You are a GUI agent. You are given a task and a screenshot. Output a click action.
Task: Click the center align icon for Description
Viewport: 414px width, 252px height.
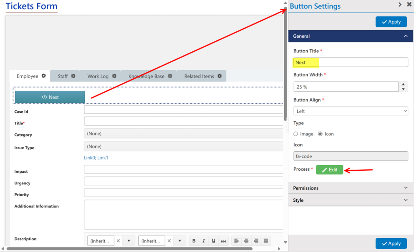pyautogui.click(x=246, y=241)
